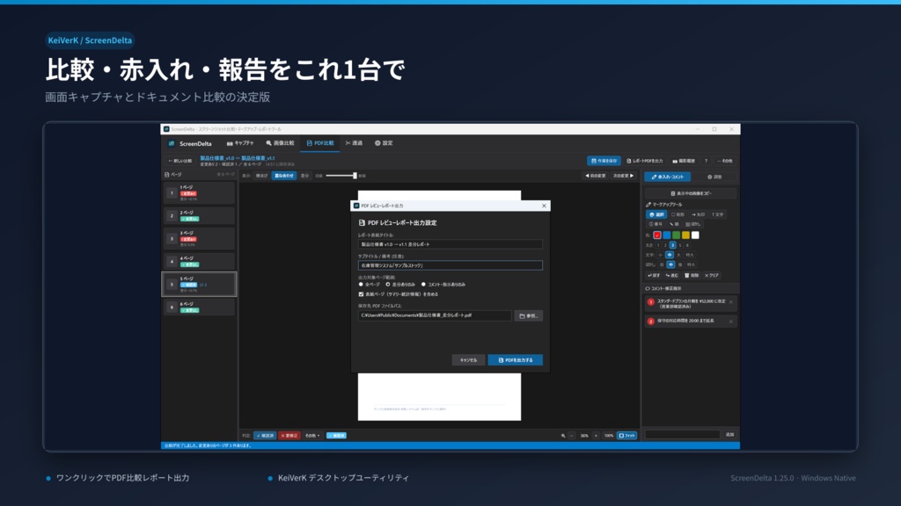Click the question mark help button
Viewport: 901px width, 506px height.
[707, 162]
